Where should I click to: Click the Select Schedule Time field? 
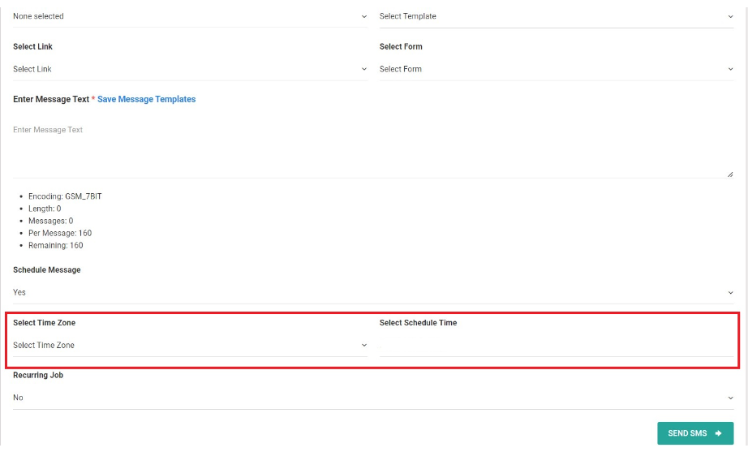coord(557,346)
